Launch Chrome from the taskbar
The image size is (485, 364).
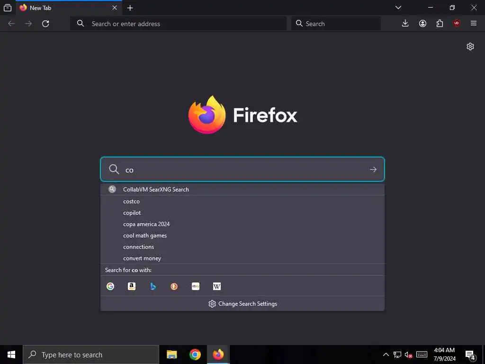(x=195, y=355)
